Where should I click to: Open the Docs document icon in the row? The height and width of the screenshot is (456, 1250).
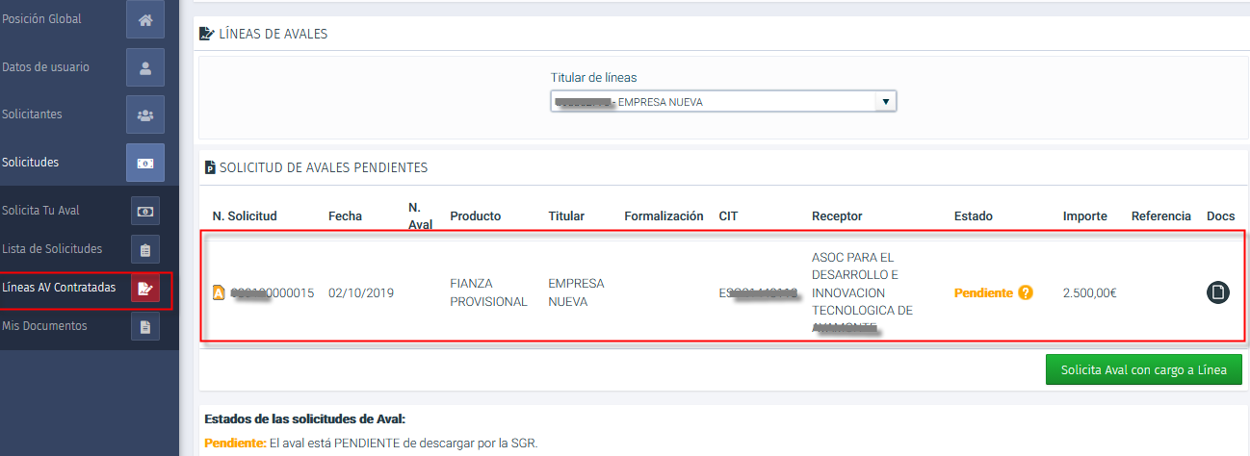click(x=1218, y=292)
